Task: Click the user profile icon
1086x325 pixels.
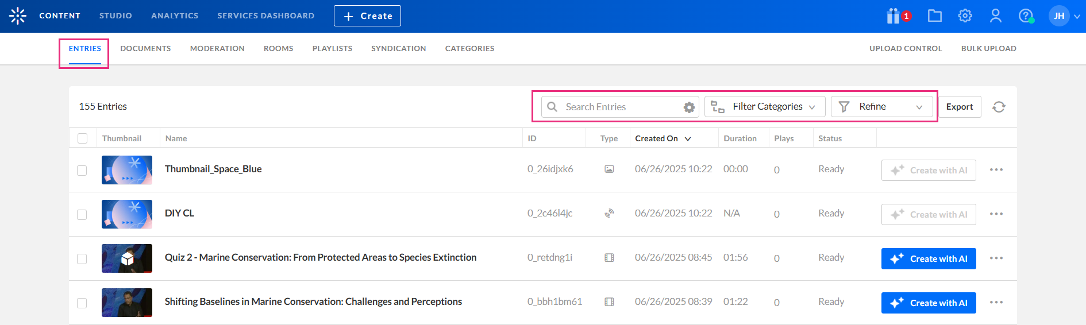Action: [x=995, y=16]
